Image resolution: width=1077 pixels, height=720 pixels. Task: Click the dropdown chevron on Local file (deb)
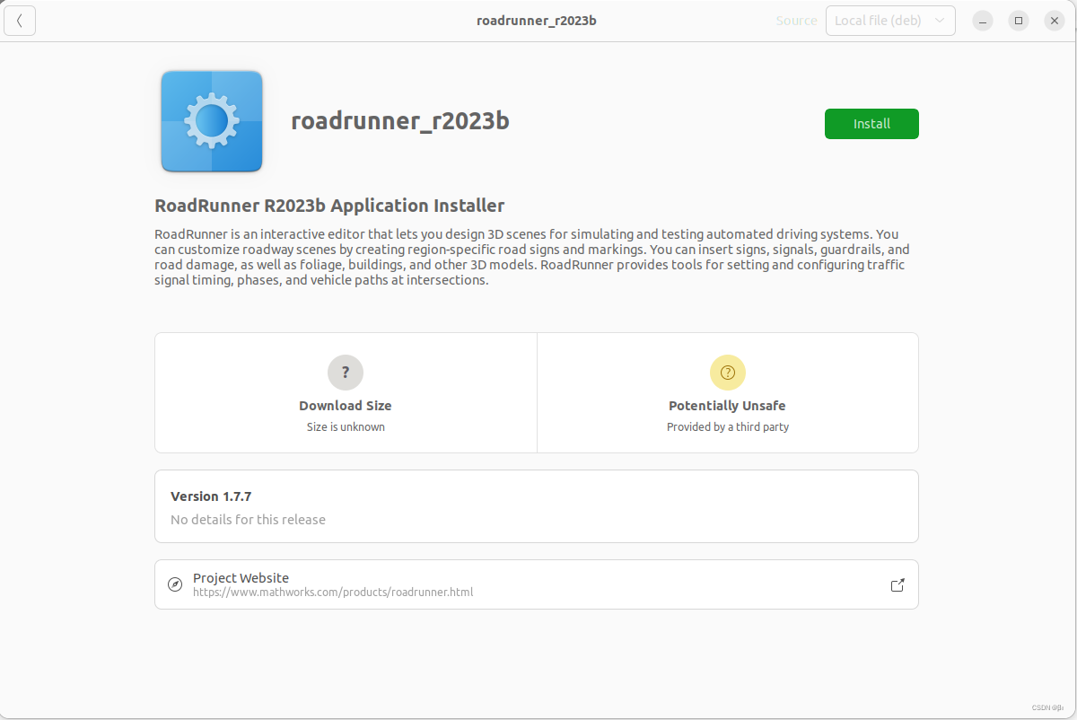coord(939,20)
